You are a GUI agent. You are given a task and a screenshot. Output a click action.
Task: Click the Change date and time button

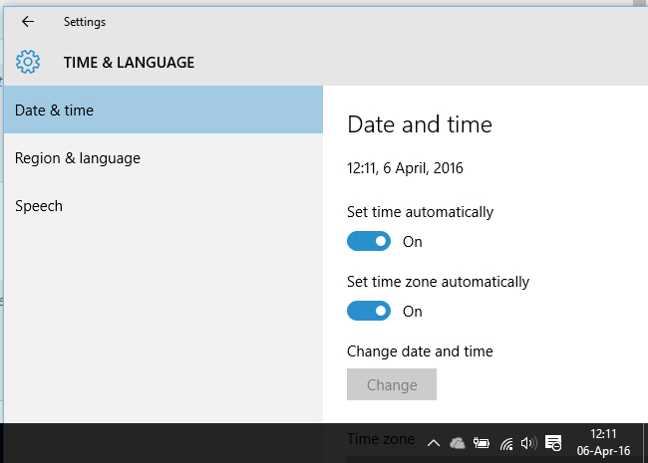tap(392, 384)
